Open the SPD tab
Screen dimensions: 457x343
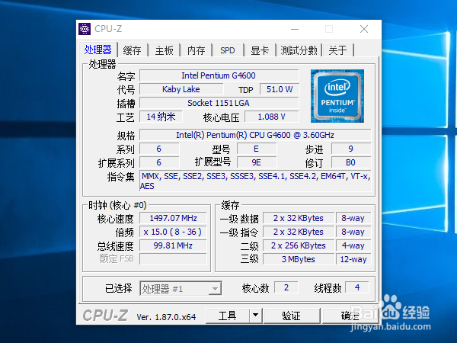coord(228,50)
